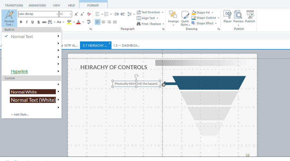Screen dimensions: 290x161
Task: Toggle Bold formatting
Action: (x=21, y=22)
